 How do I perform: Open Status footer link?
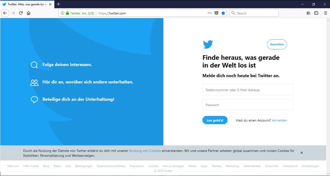point(57,166)
